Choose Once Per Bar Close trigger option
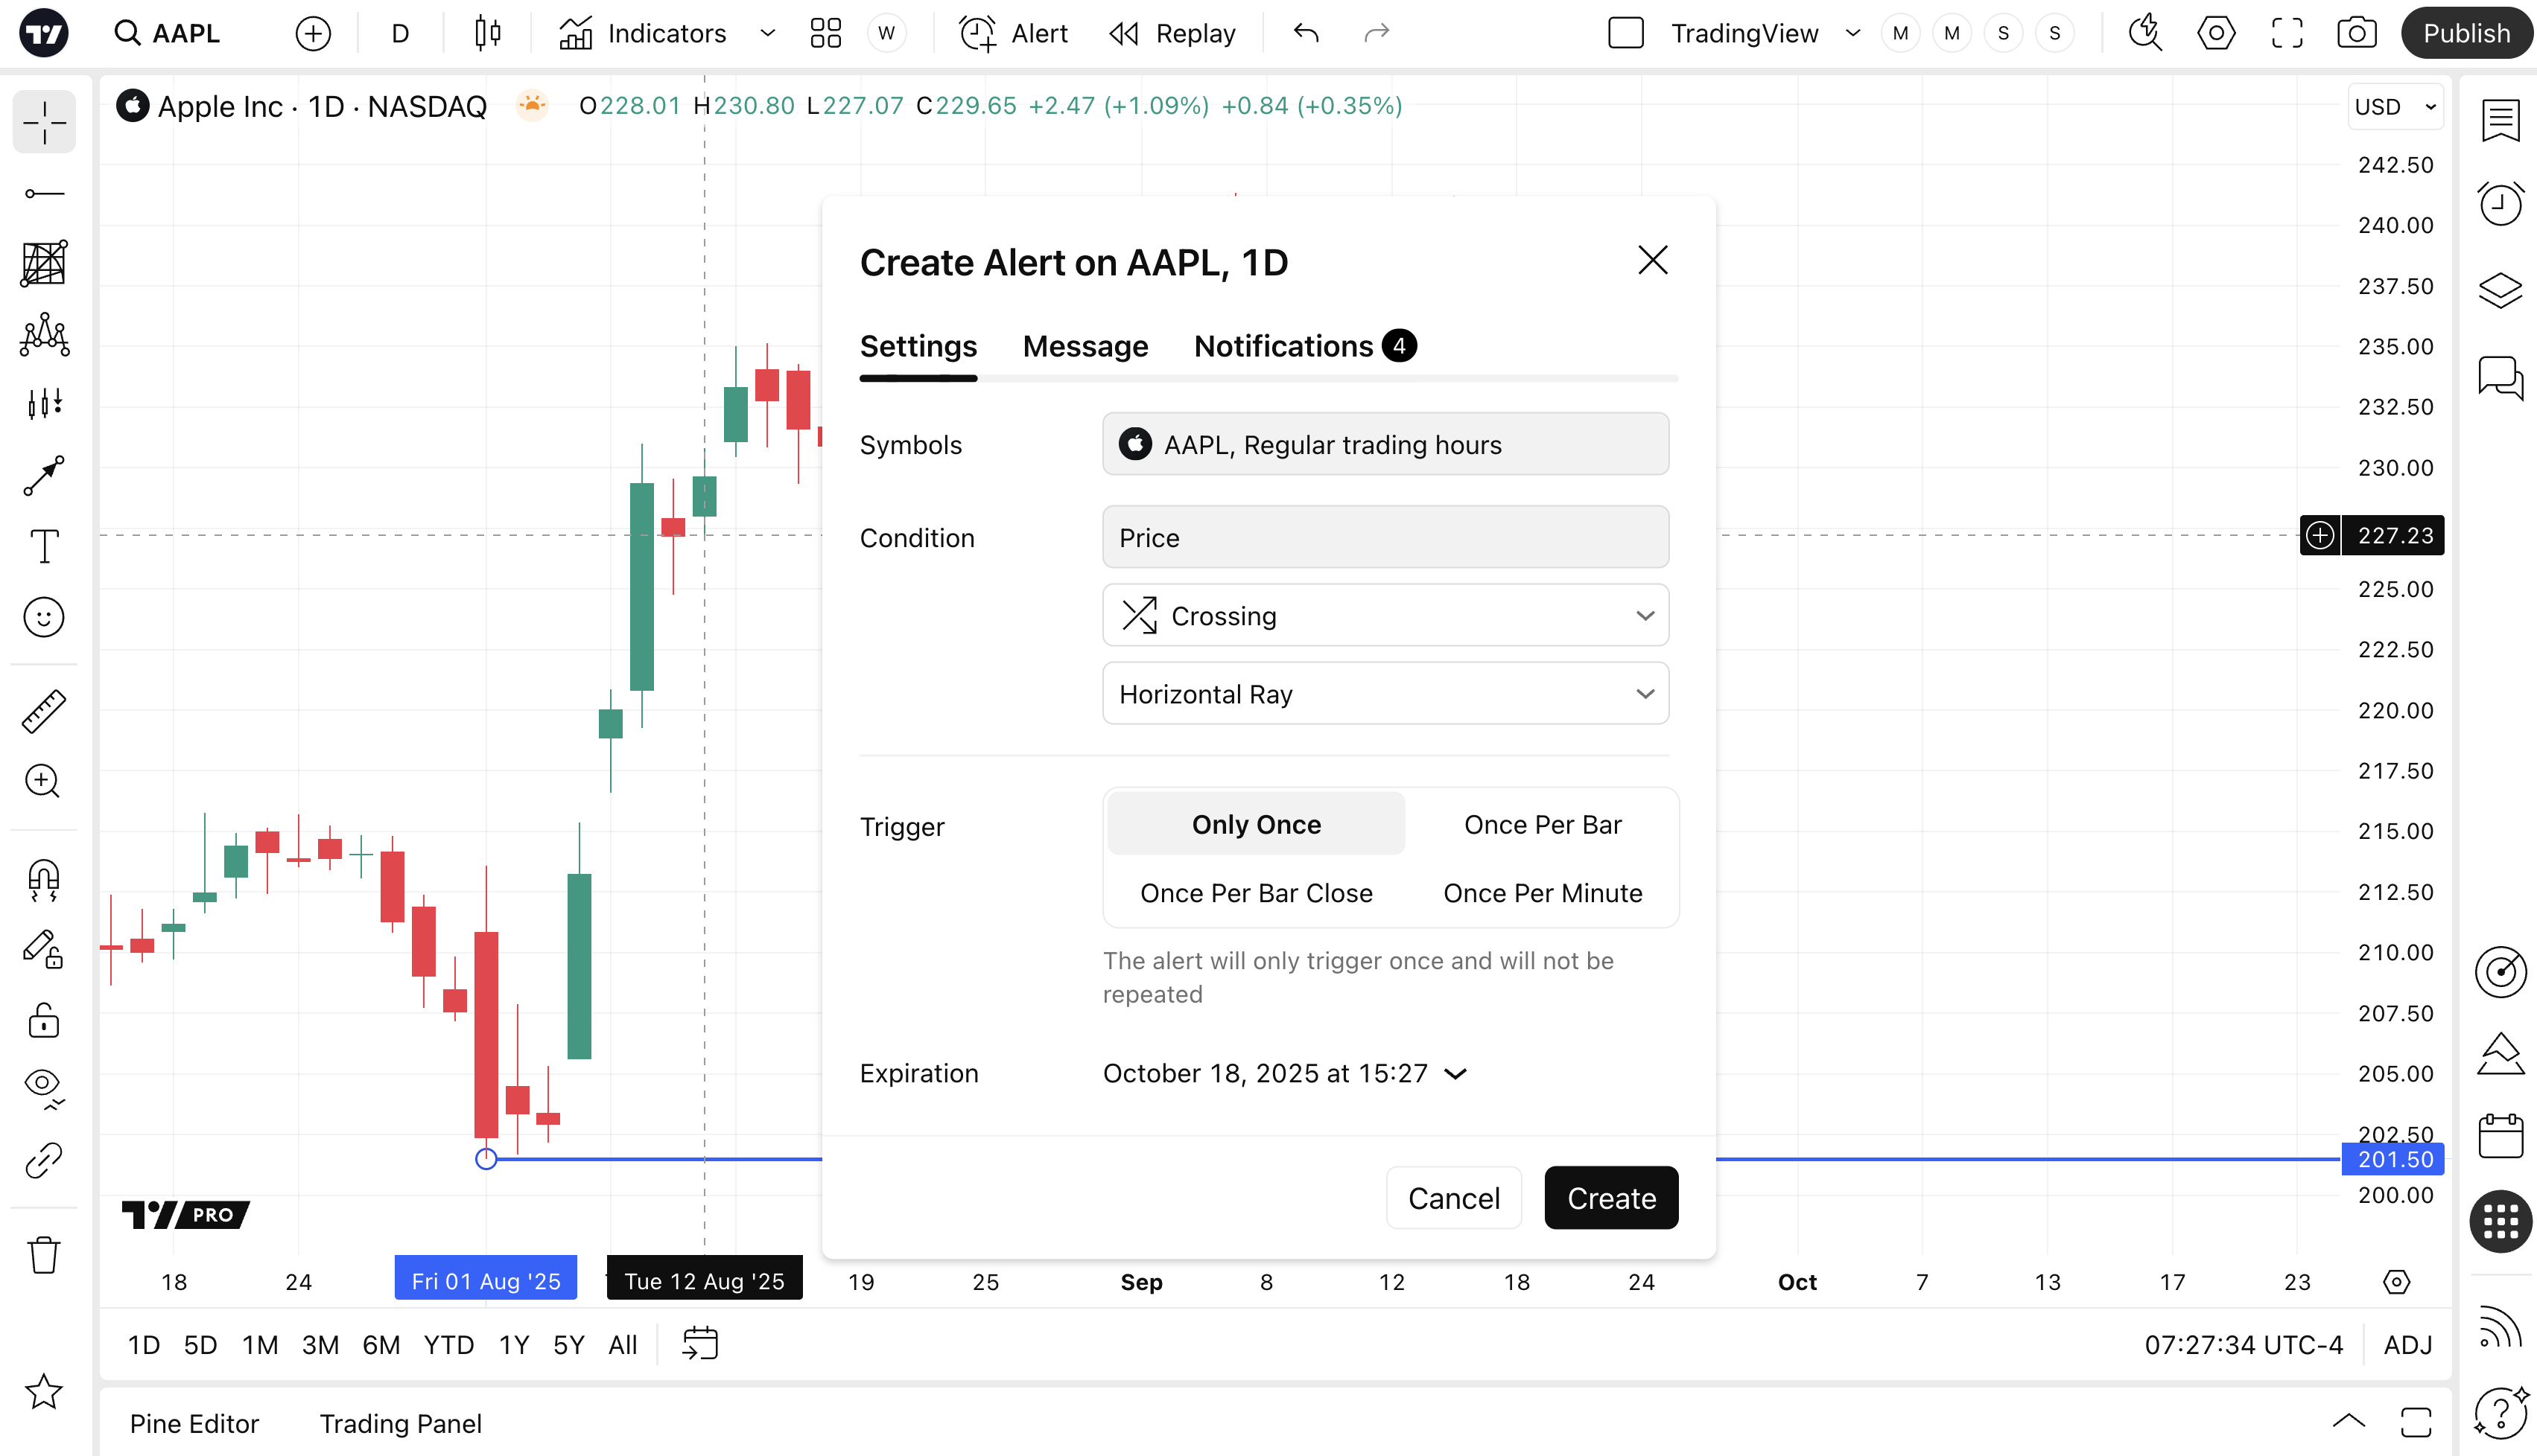 1256,893
